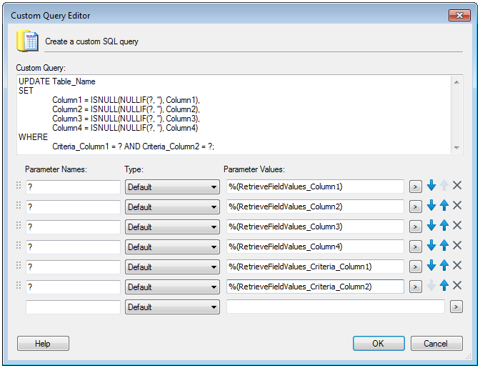Delete the RetrieveFieldValues_Column1 parameter row
Screen dimensions: 480x368
click(457, 186)
